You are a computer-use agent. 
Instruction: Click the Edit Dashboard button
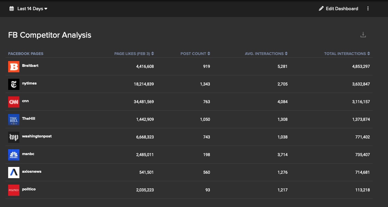(x=338, y=8)
